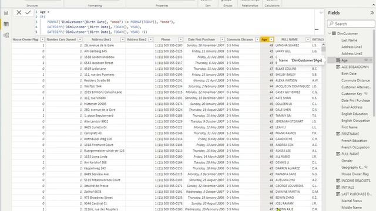
Task: Open the Phone column filter dropdown
Action: coord(180,39)
